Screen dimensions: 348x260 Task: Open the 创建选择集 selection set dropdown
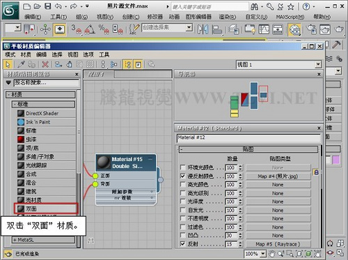189,28
